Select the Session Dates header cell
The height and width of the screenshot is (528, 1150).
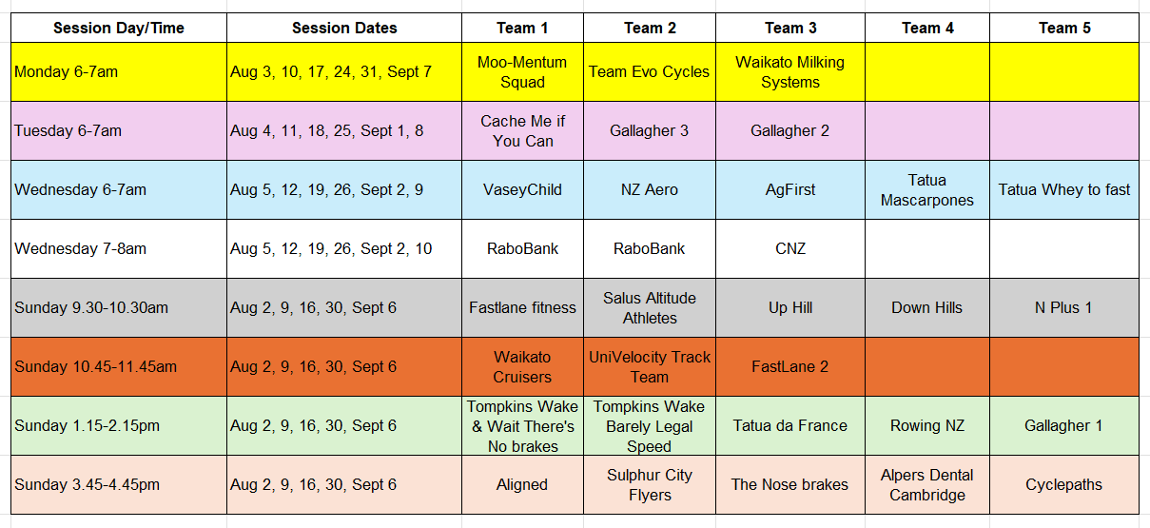pyautogui.click(x=344, y=28)
